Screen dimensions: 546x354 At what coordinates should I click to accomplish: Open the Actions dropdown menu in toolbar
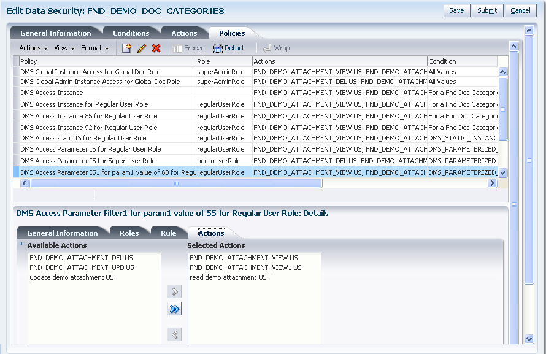click(33, 48)
